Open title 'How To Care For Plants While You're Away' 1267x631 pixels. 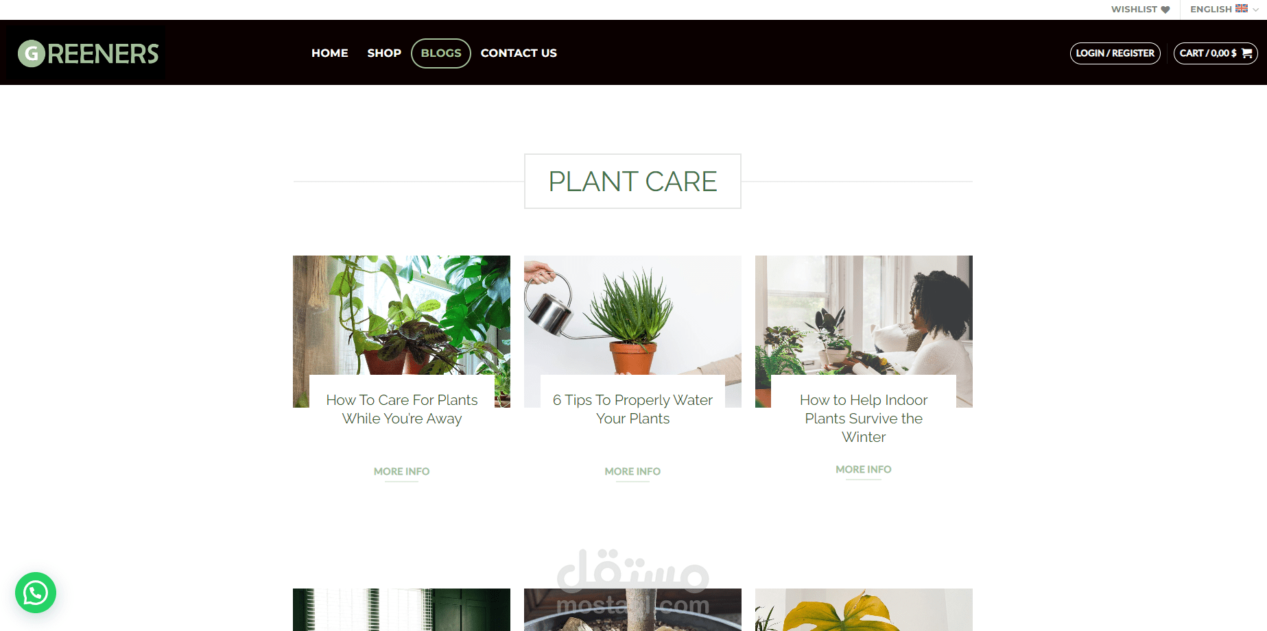tap(402, 409)
